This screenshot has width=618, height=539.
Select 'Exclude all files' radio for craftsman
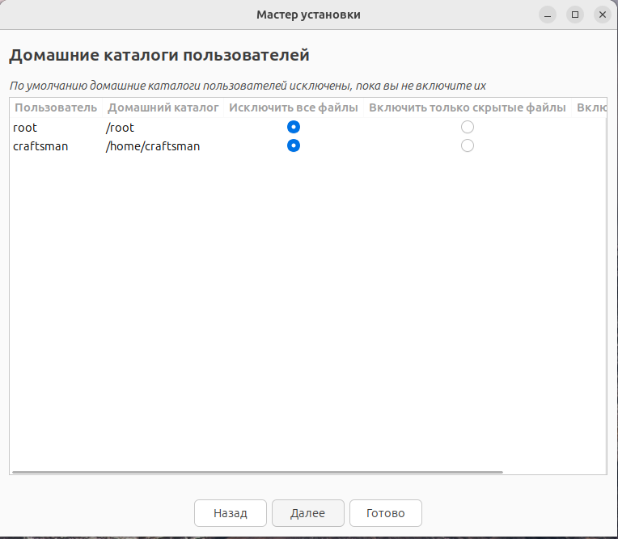click(x=294, y=145)
